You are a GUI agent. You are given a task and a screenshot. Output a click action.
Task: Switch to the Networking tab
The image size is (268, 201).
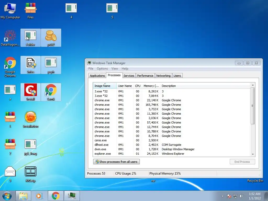163,76
